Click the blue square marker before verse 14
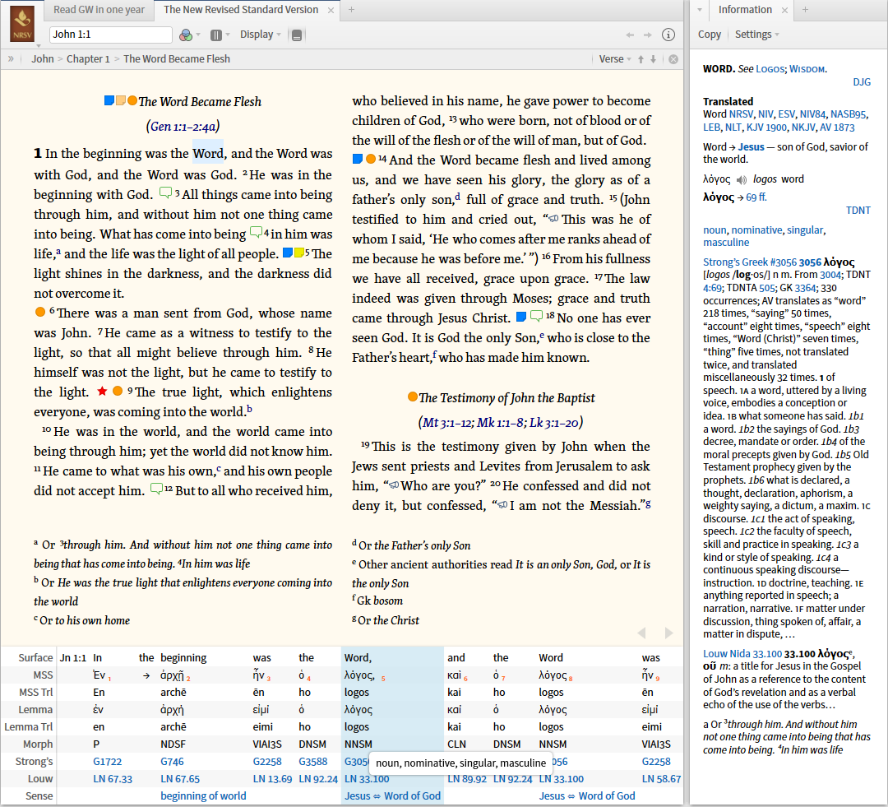The height and width of the screenshot is (807, 888). 358,159
